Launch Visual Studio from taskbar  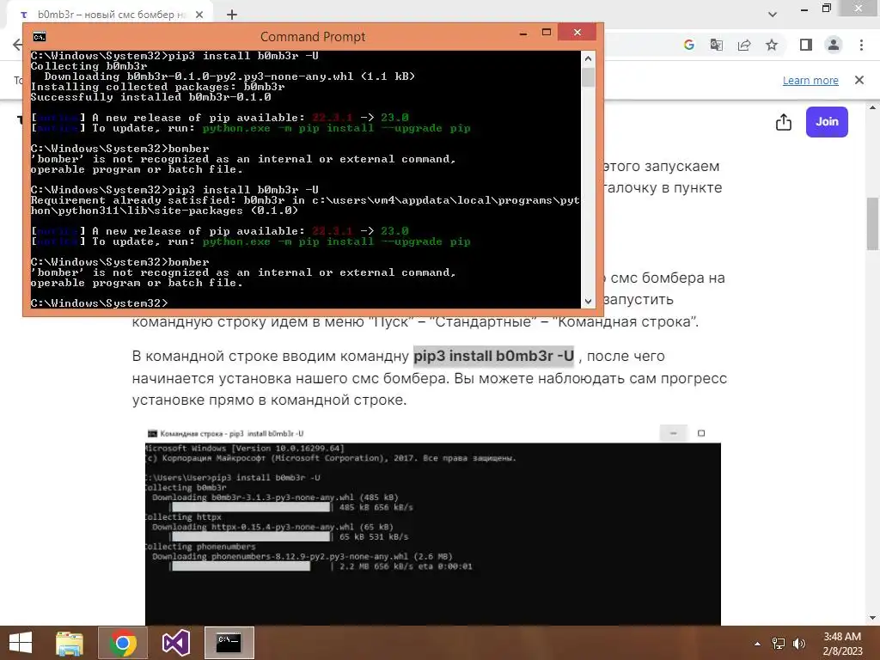175,643
